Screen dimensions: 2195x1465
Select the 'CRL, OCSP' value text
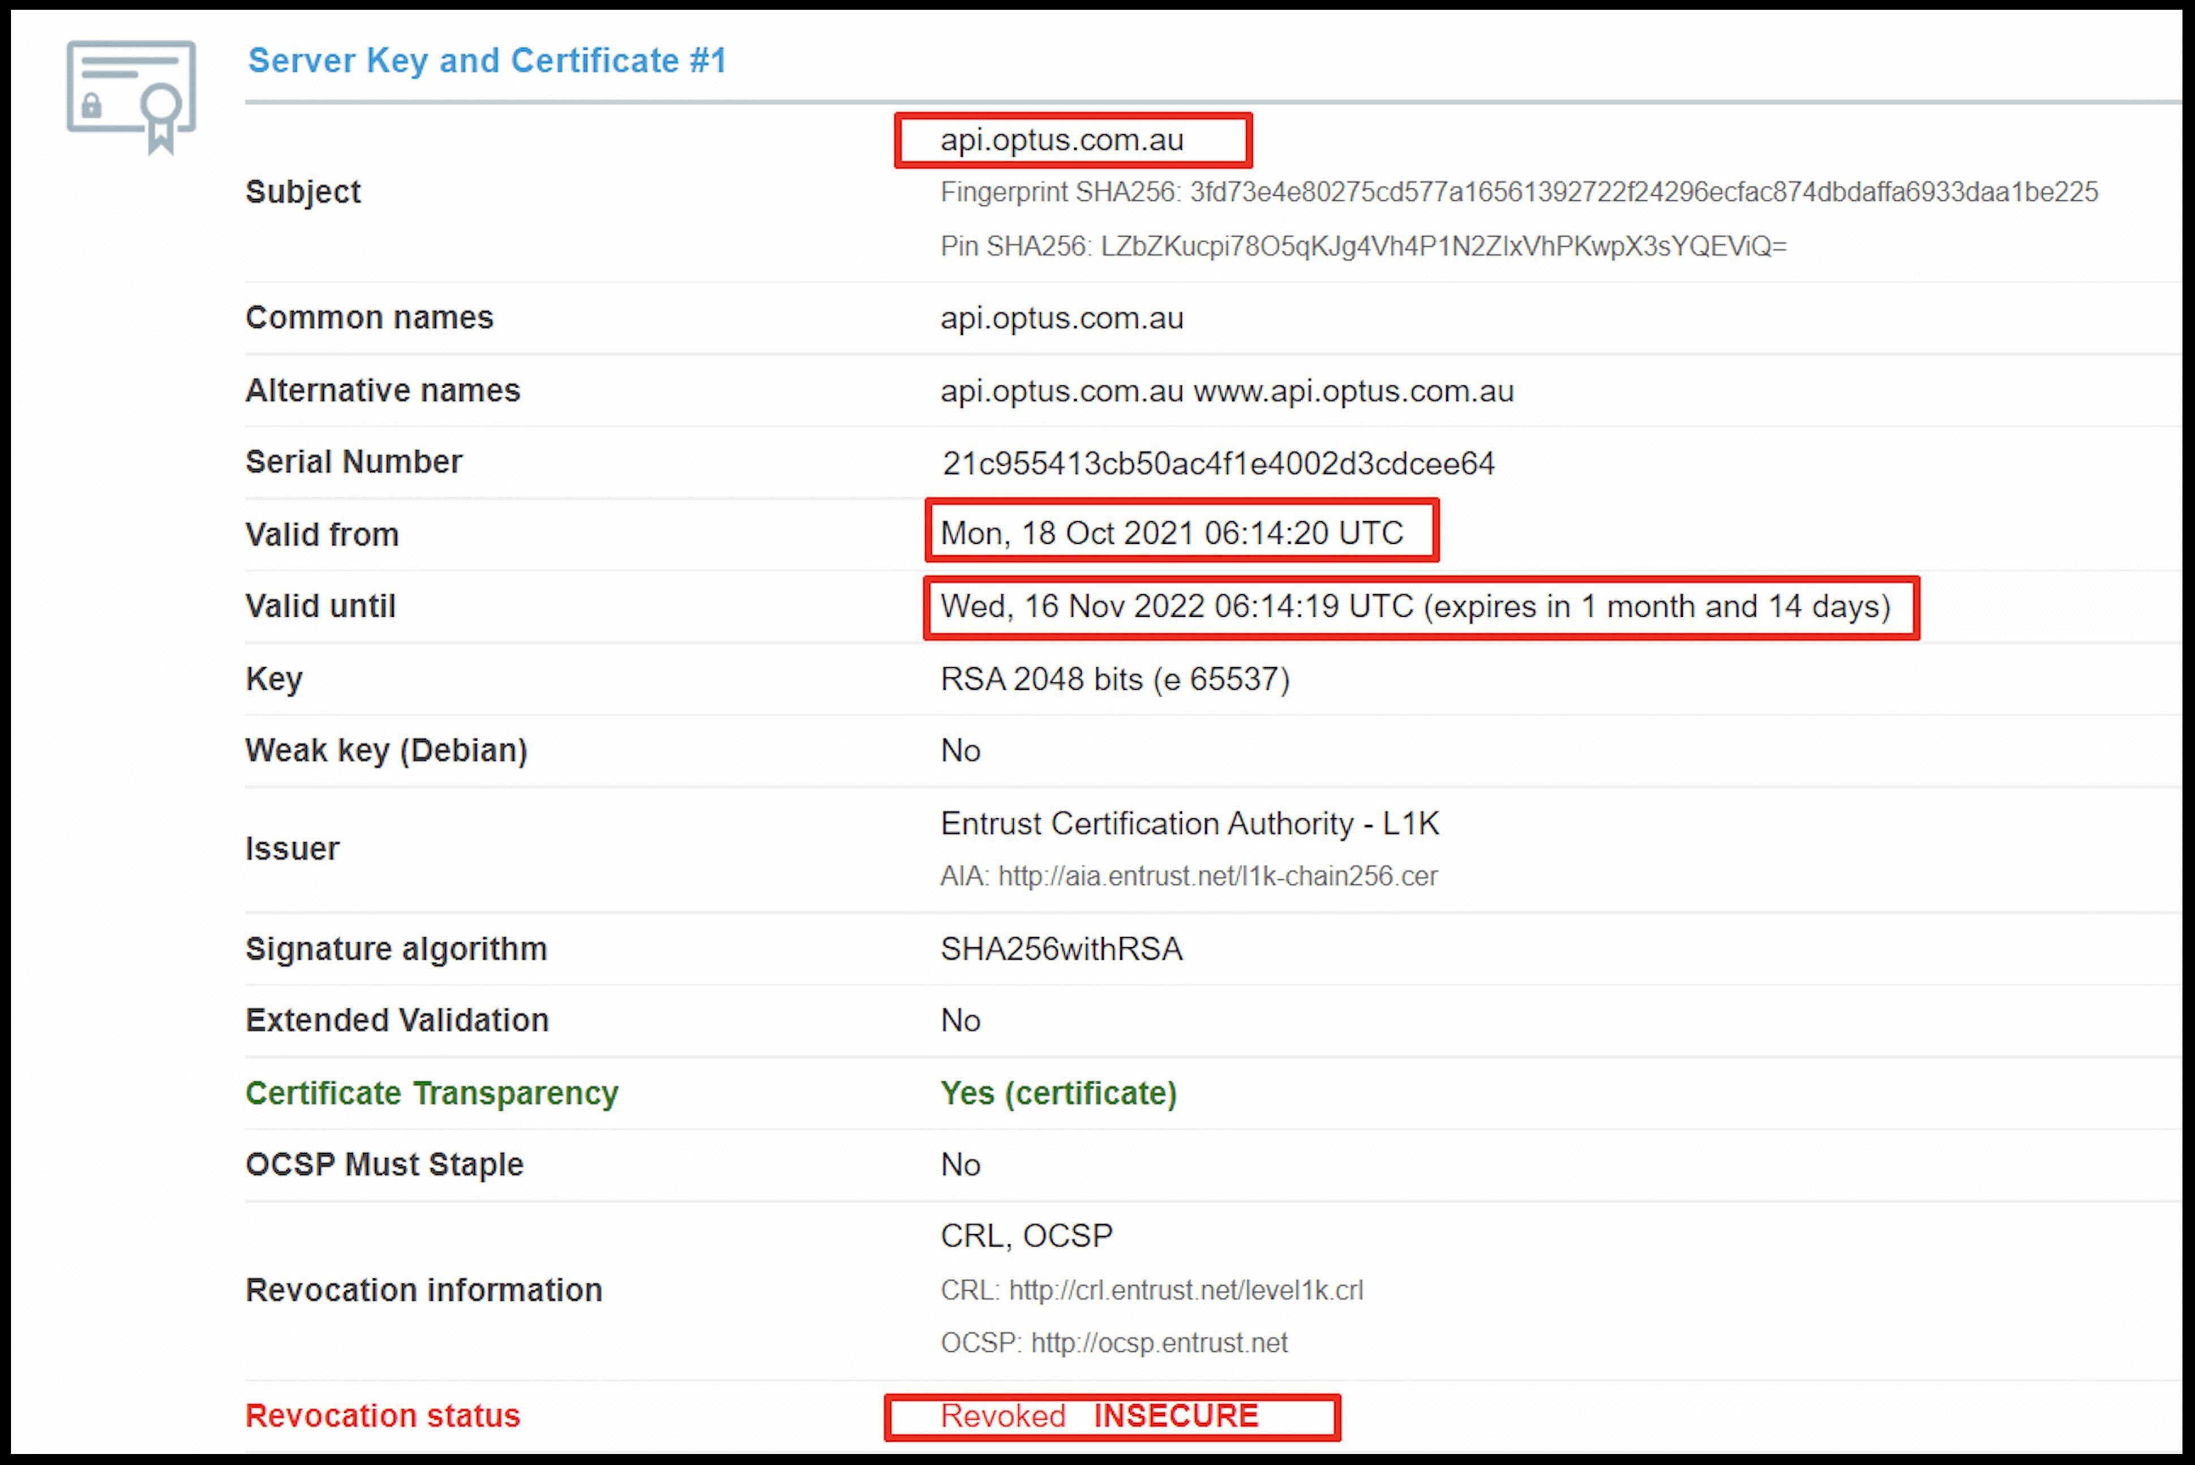click(x=1026, y=1237)
